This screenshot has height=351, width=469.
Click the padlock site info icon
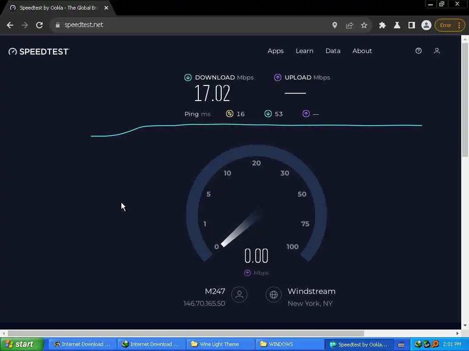tap(57, 26)
